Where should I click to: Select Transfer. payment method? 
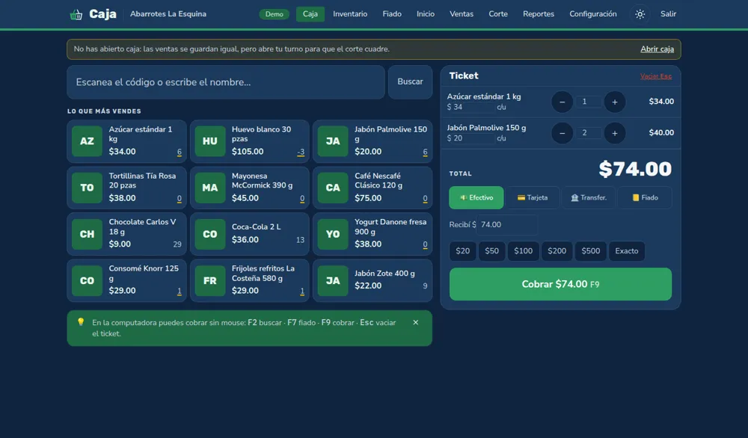click(589, 198)
